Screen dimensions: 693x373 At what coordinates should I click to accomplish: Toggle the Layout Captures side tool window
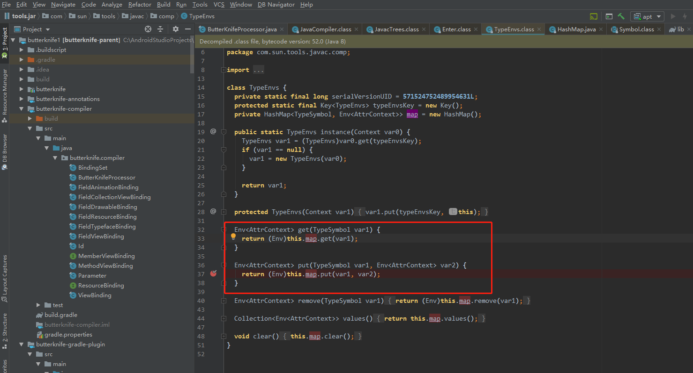pyautogui.click(x=5, y=278)
